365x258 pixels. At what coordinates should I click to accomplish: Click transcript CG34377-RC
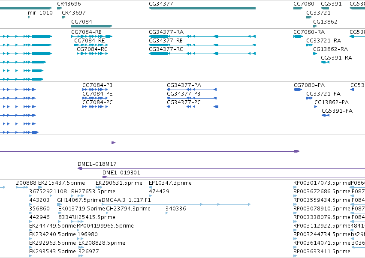pyautogui.click(x=202, y=54)
